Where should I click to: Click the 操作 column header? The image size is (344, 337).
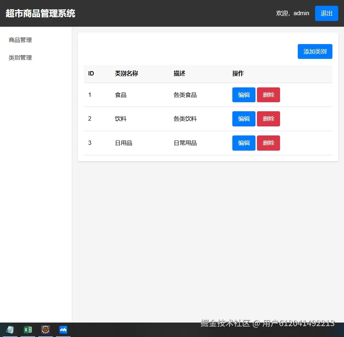click(x=238, y=73)
